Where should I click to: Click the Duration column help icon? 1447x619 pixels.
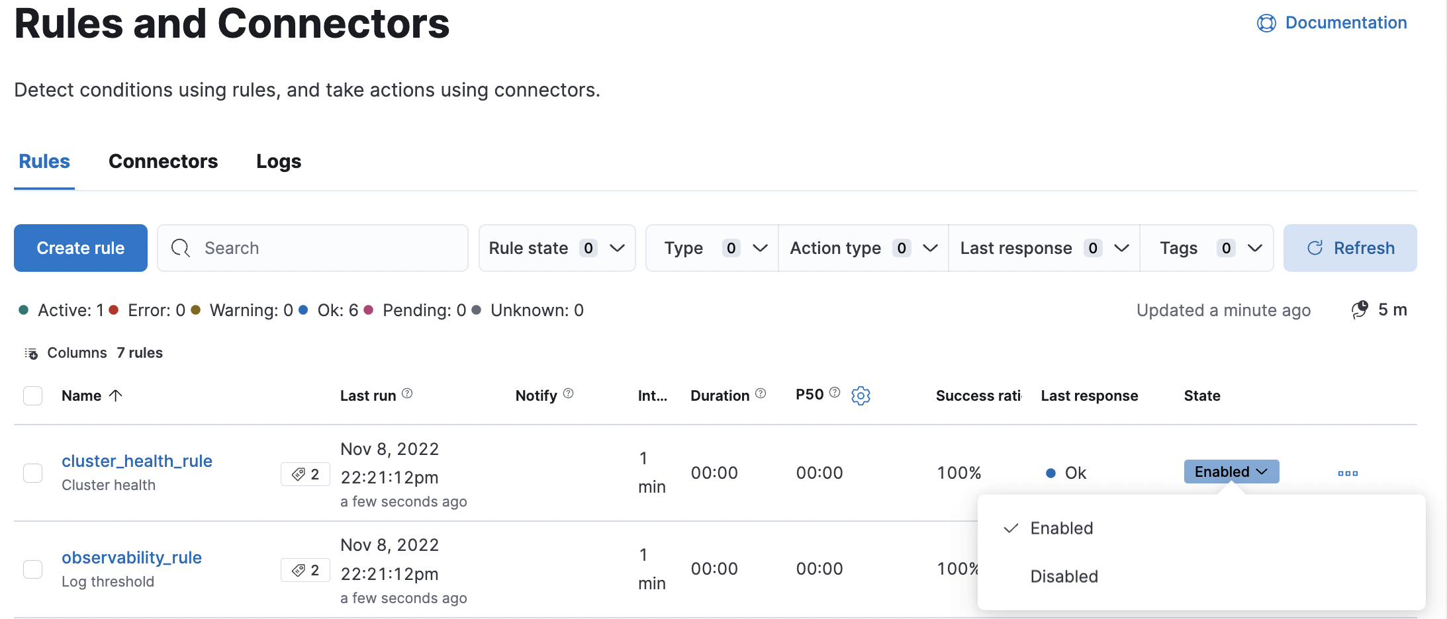(762, 393)
